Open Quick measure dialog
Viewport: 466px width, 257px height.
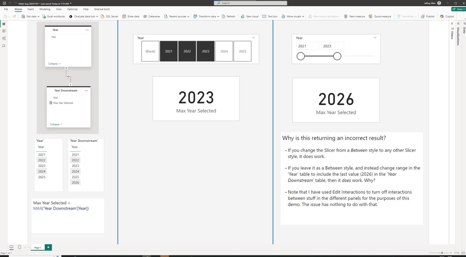click(x=380, y=17)
